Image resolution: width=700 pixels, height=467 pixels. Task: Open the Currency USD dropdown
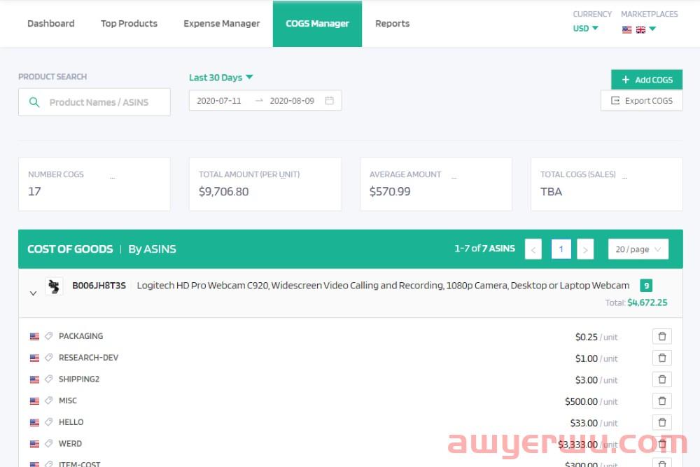tap(585, 29)
